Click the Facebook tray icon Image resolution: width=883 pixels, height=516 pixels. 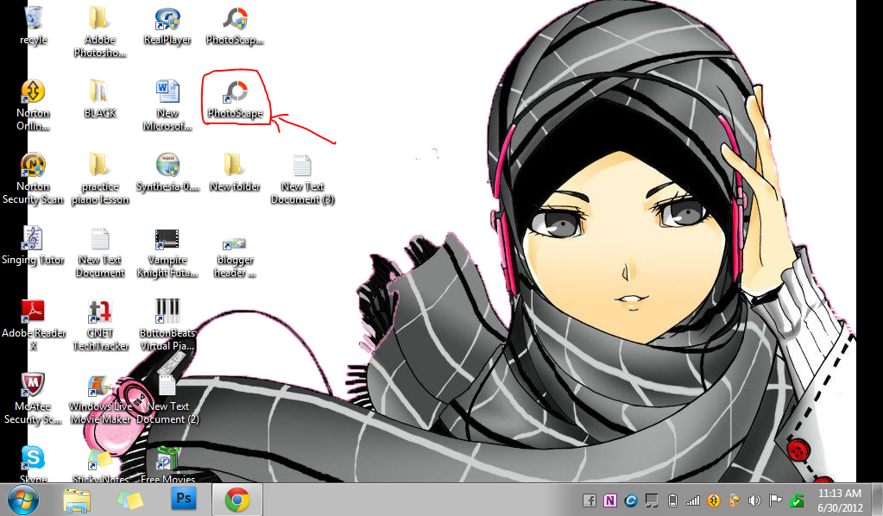click(x=589, y=500)
